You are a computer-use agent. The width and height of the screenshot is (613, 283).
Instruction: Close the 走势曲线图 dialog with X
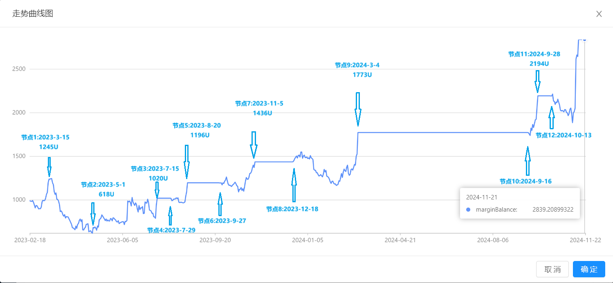click(599, 14)
